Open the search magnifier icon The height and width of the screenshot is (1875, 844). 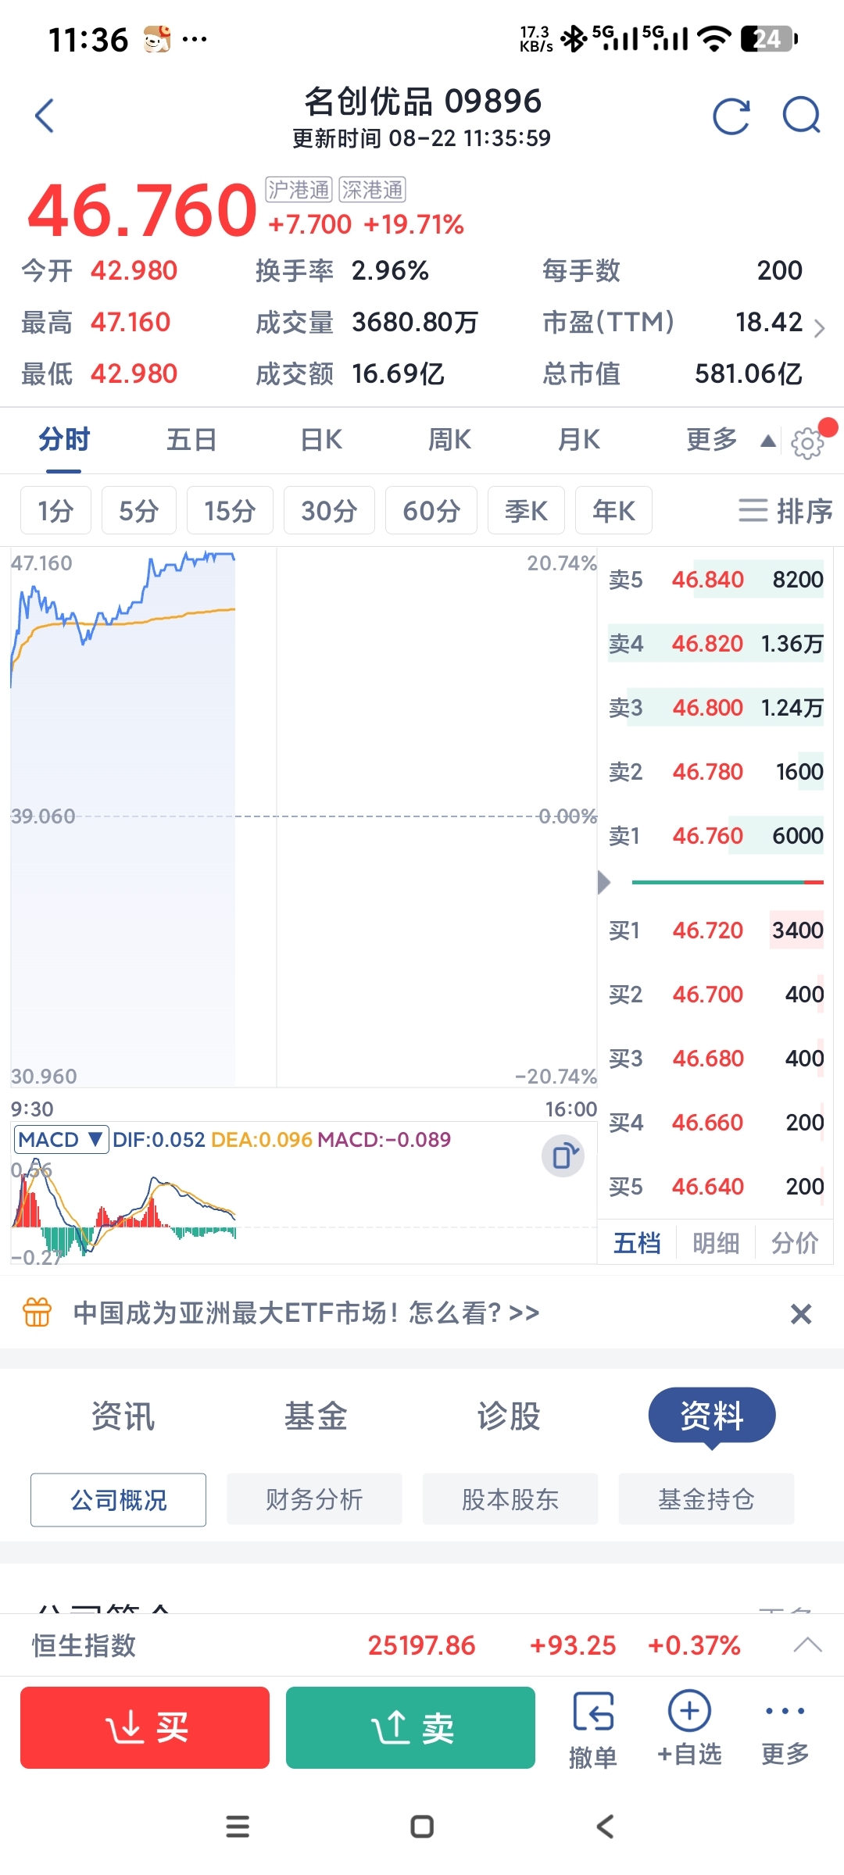(802, 116)
